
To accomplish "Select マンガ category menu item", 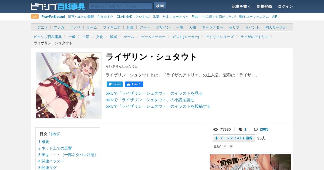I will (x=59, y=27).
